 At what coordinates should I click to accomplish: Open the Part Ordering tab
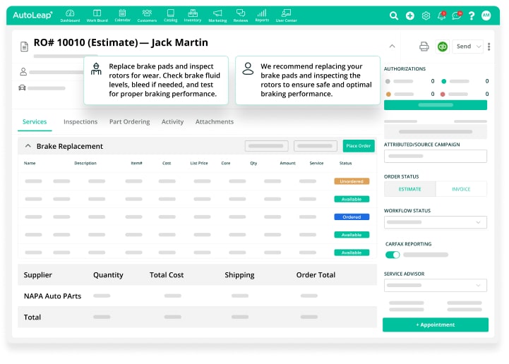point(129,122)
